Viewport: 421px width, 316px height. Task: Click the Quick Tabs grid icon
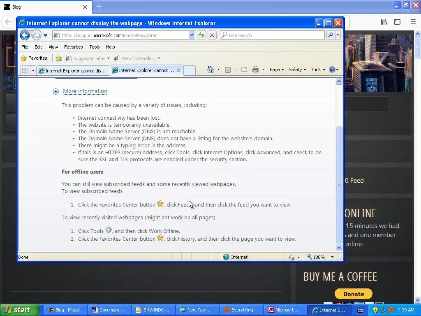[25, 71]
